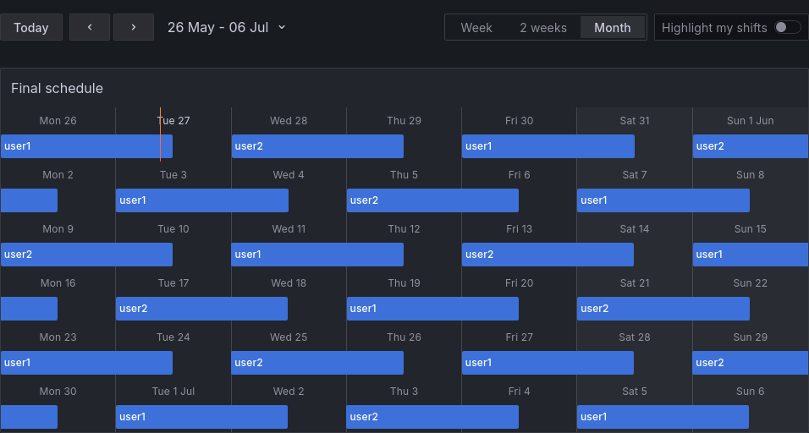Click user2 shift starting Sat 21
Image resolution: width=809 pixels, height=433 pixels.
point(663,309)
